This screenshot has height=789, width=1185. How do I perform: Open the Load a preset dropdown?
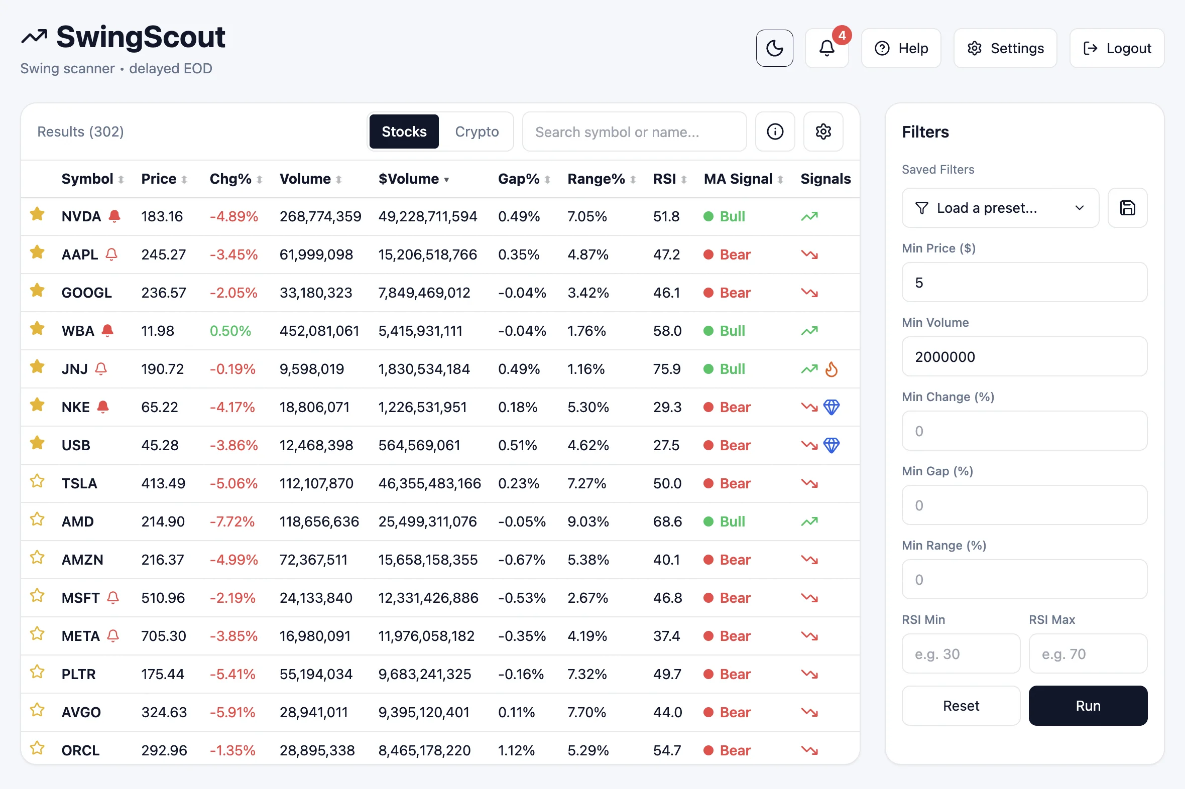[1000, 208]
